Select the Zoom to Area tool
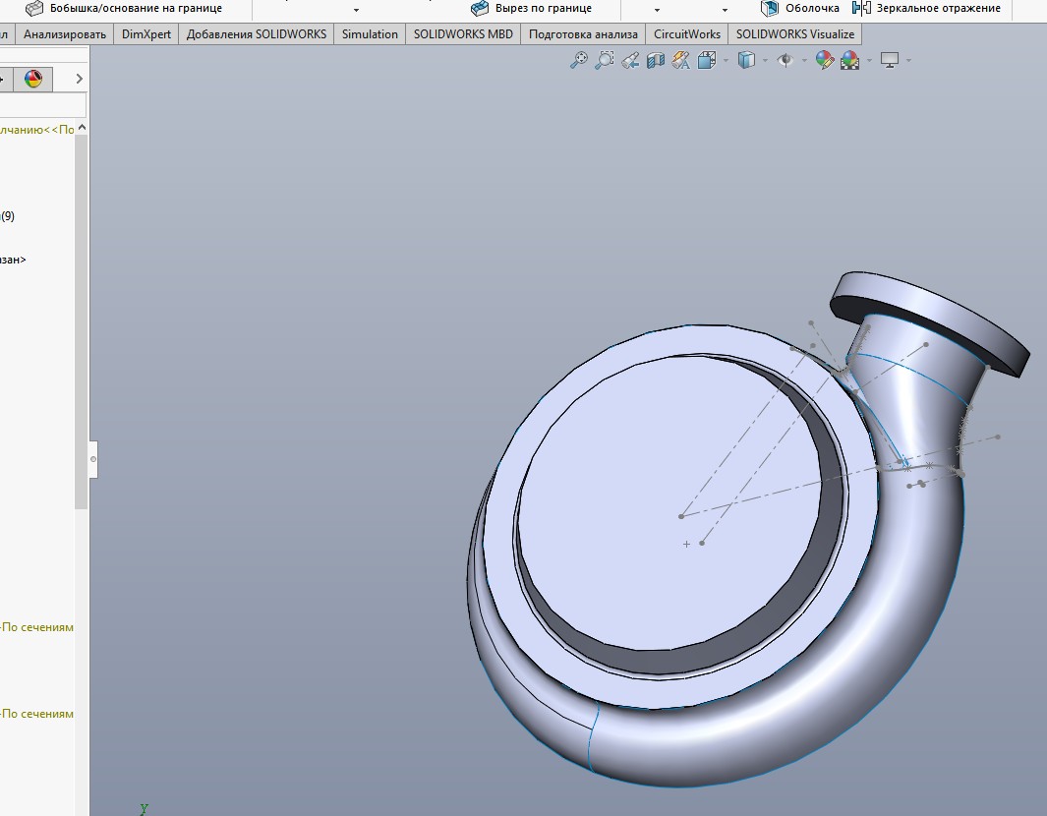This screenshot has height=816, width=1047. (605, 61)
